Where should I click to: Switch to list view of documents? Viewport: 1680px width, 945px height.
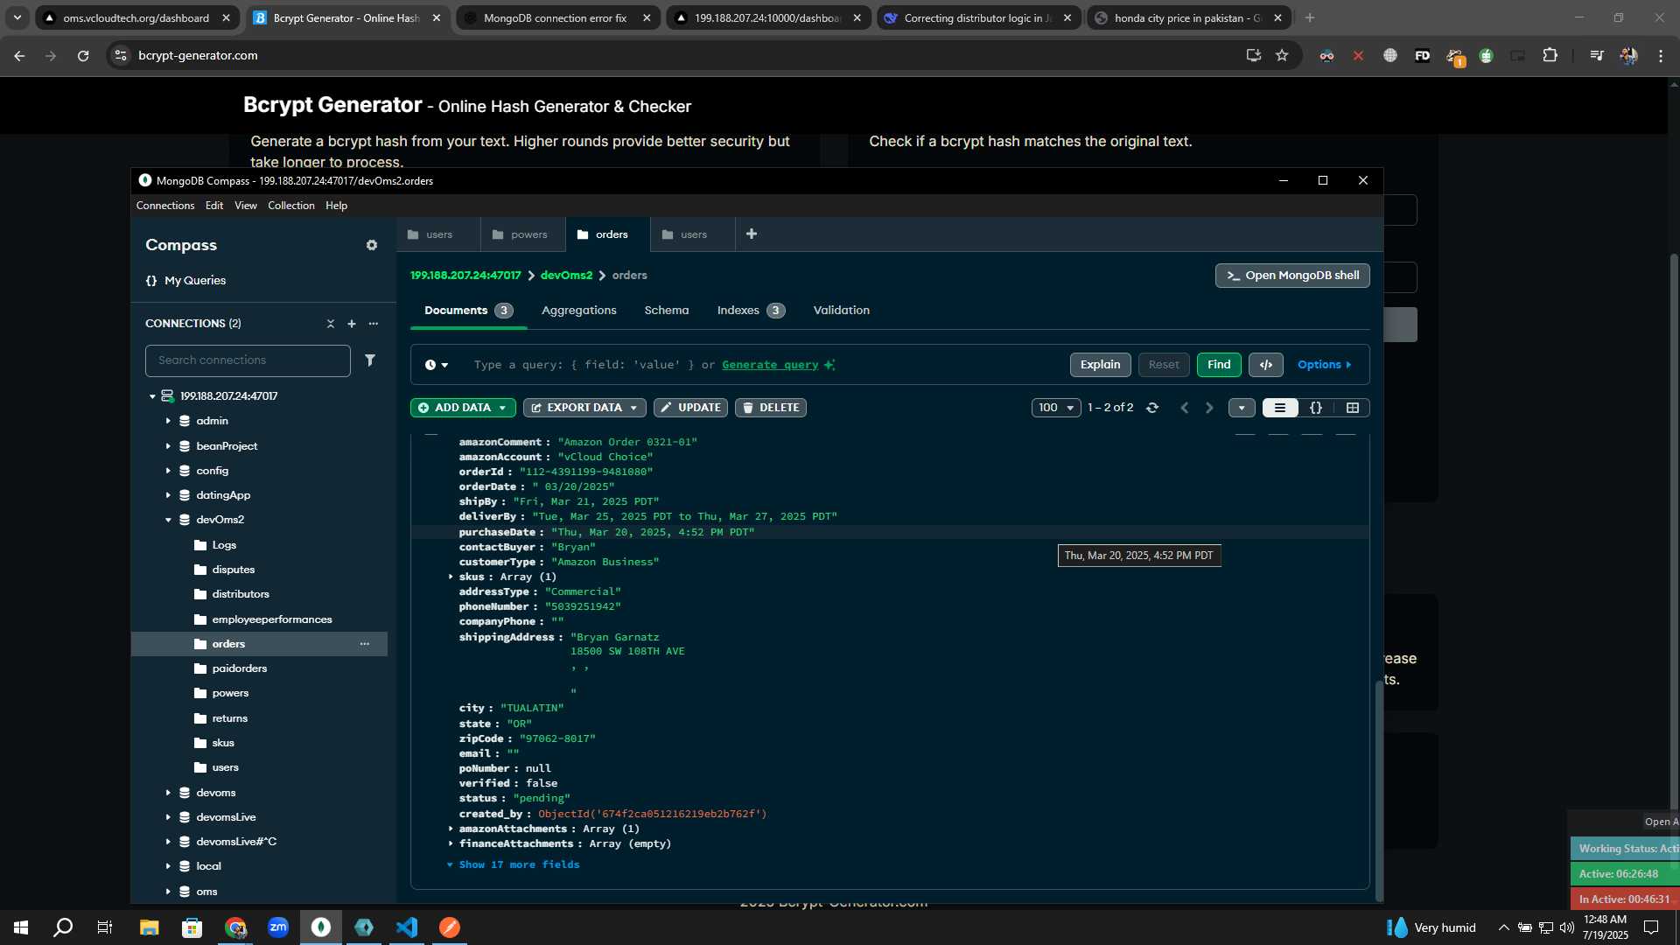1280,408
